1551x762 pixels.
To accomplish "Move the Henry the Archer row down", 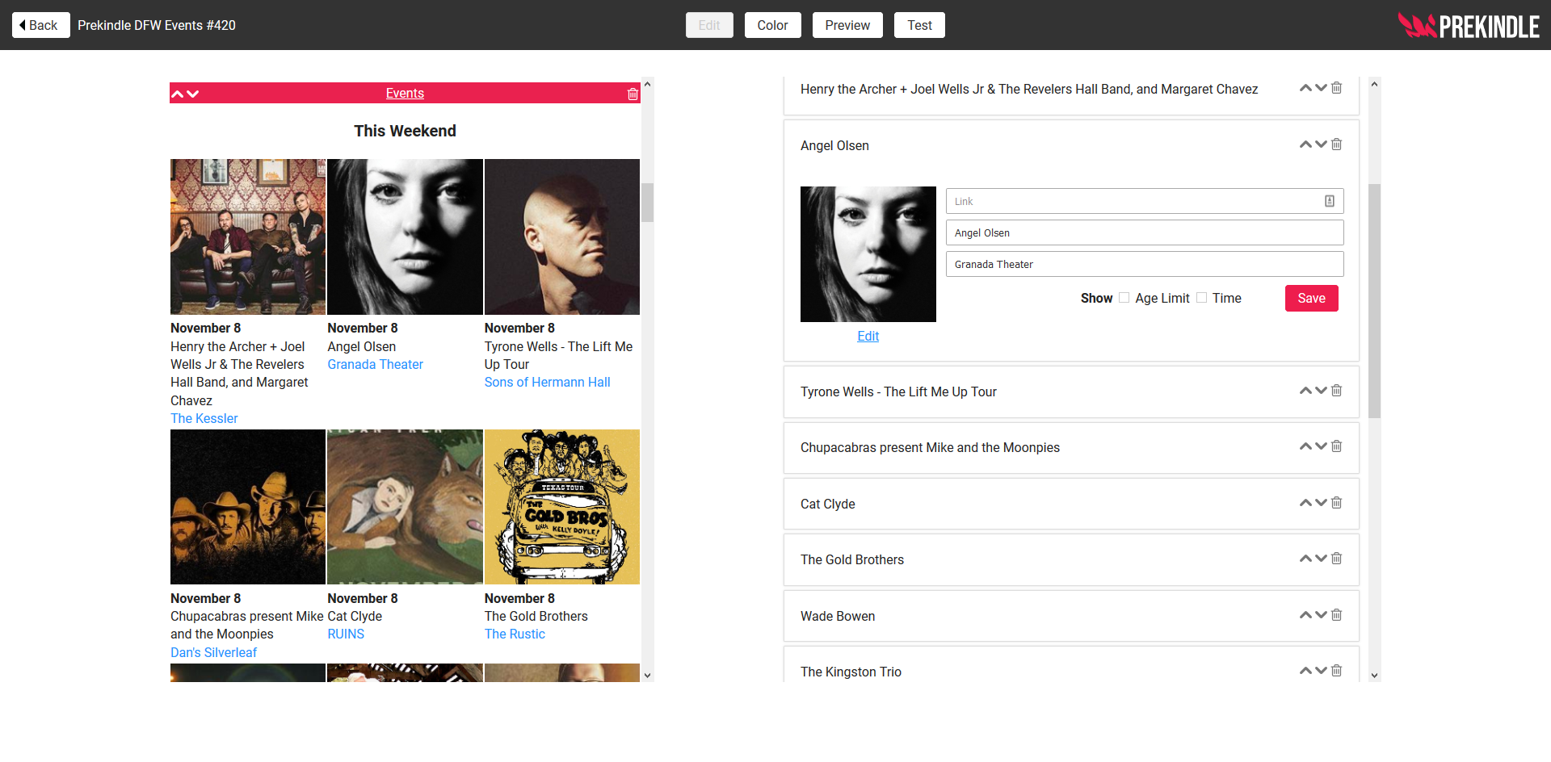I will coord(1321,88).
